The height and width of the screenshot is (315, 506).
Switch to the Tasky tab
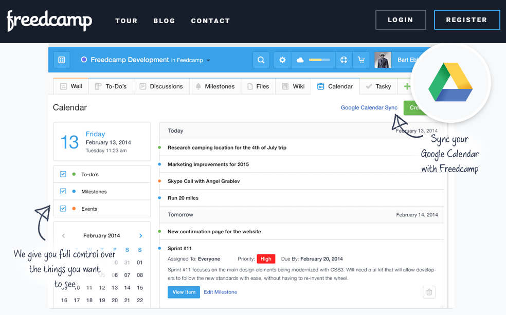[378, 86]
